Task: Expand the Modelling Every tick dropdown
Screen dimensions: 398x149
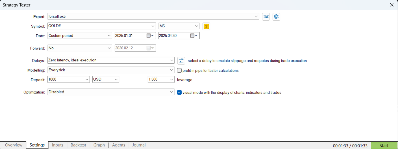Action: click(111, 70)
